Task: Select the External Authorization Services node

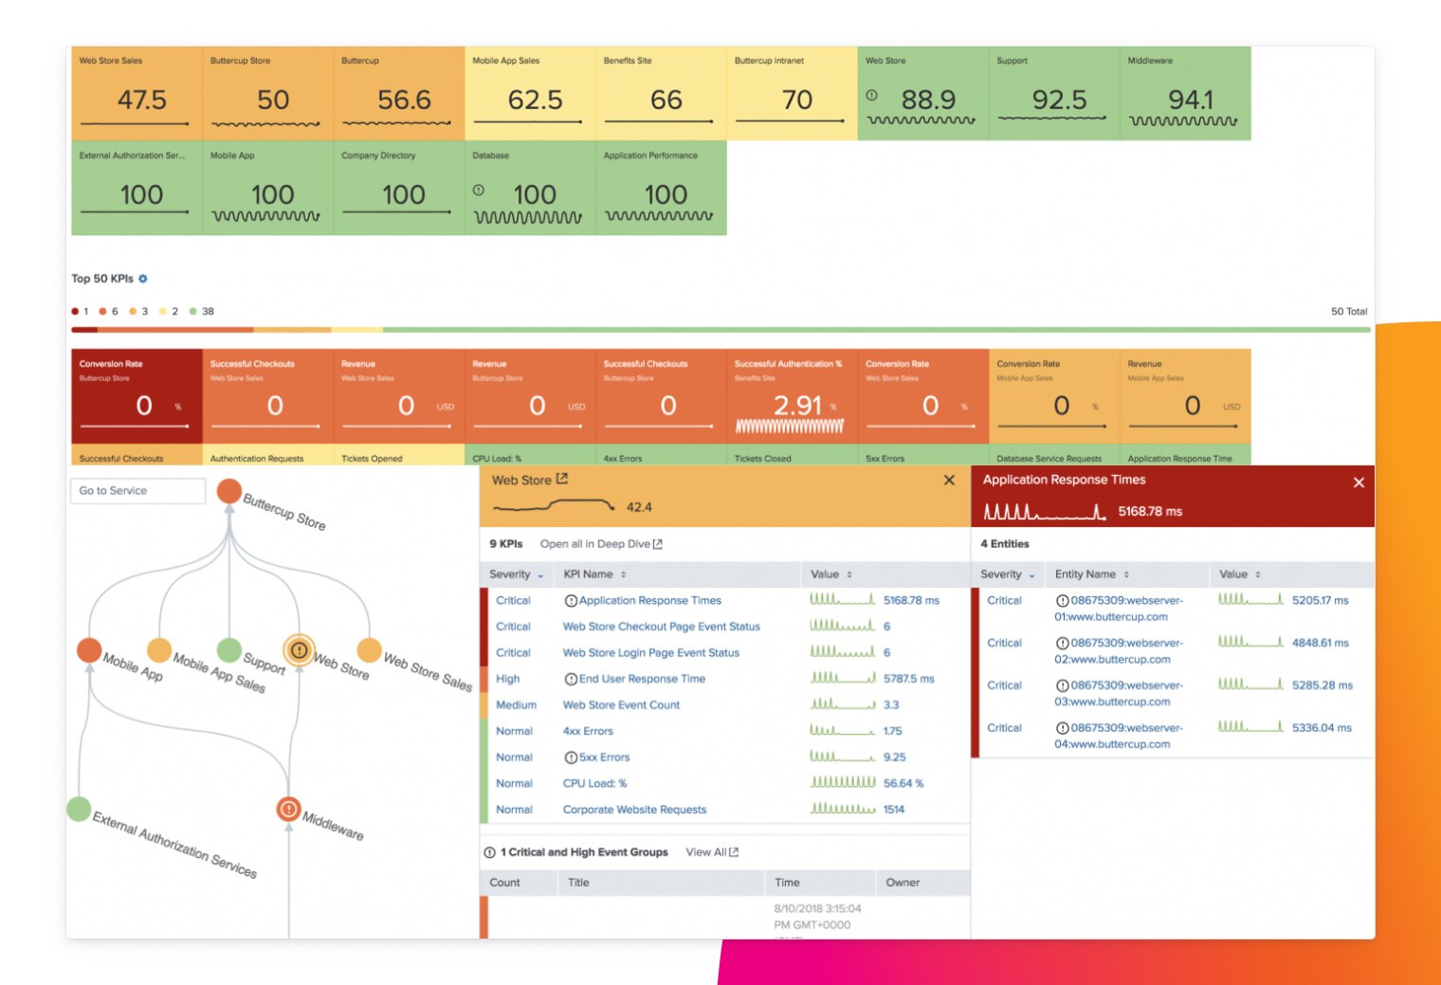Action: 80,809
